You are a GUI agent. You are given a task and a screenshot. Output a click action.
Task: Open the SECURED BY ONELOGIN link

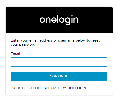[x=65, y=88]
